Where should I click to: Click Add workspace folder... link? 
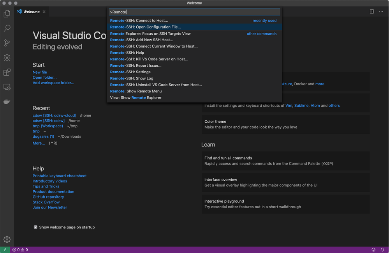[x=53, y=83]
